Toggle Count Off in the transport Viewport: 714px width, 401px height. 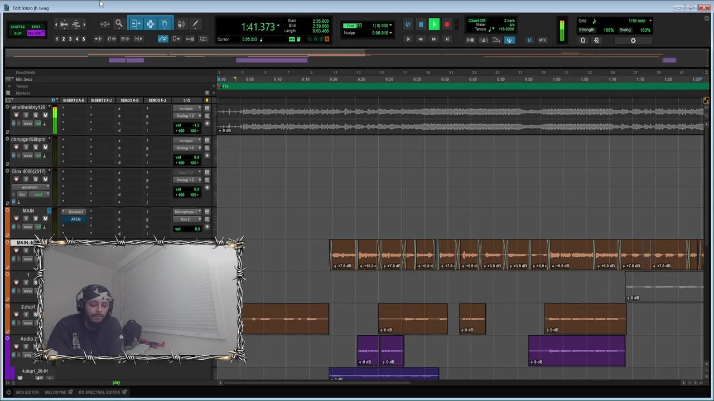pos(477,21)
